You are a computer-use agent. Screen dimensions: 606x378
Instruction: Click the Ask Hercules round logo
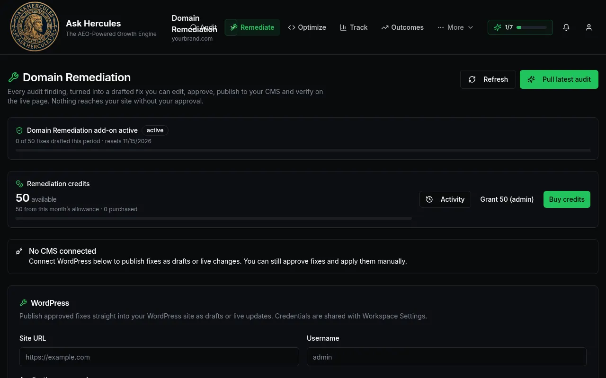click(x=35, y=27)
